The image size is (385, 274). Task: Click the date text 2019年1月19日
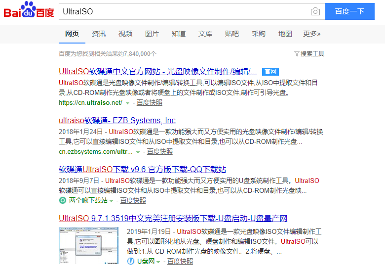pos(149,231)
